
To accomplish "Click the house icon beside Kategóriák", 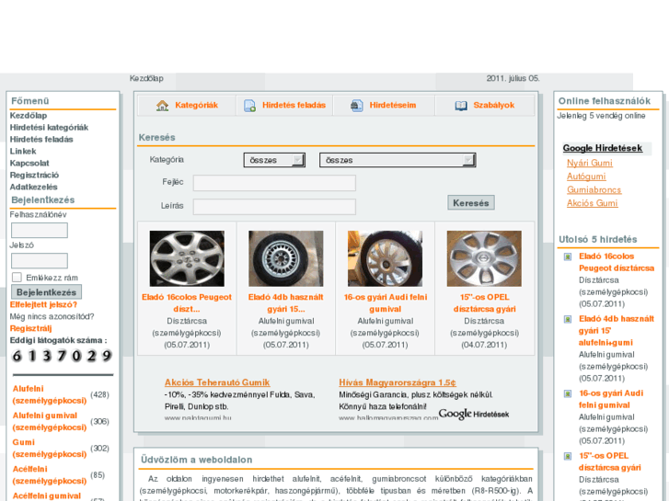I will tap(163, 106).
